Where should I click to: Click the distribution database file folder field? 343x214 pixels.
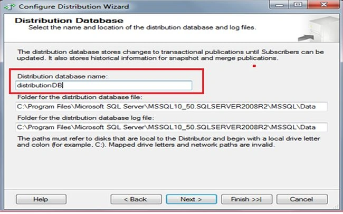coord(171,107)
